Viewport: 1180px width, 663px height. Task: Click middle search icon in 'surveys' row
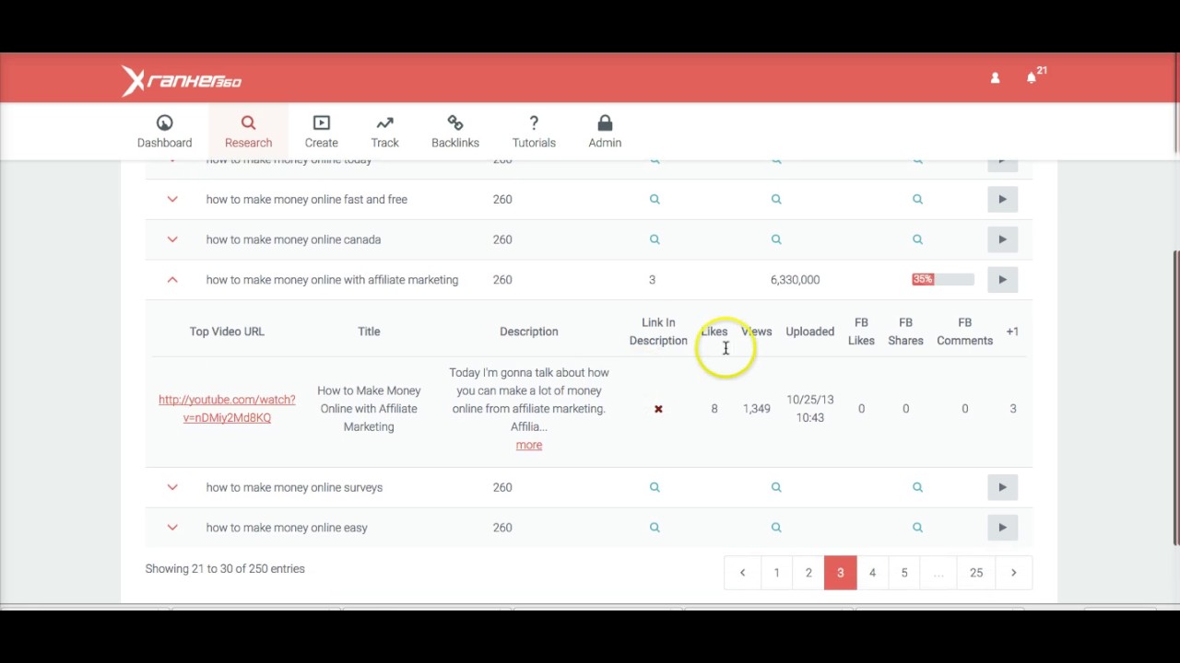pyautogui.click(x=776, y=487)
